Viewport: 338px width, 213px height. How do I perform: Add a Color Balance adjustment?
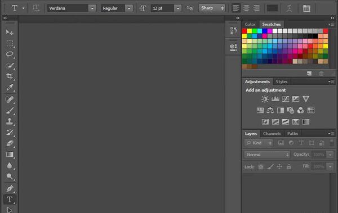point(270,110)
